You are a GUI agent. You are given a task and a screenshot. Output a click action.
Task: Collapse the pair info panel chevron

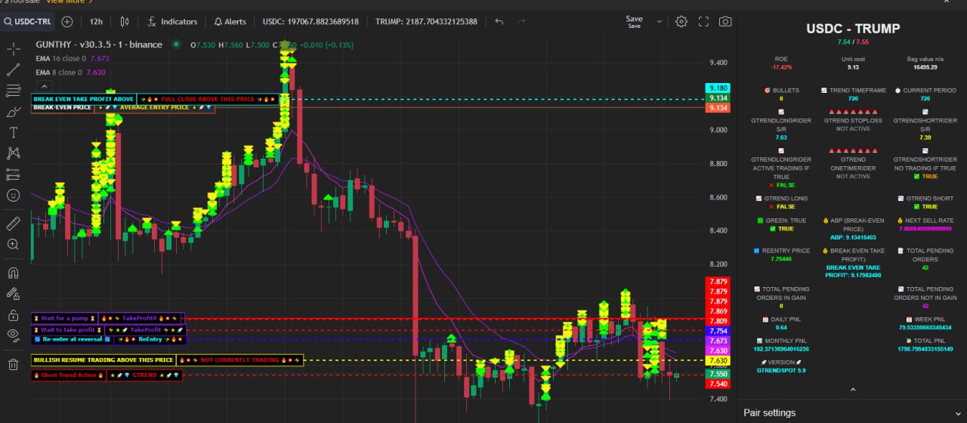[x=853, y=390]
